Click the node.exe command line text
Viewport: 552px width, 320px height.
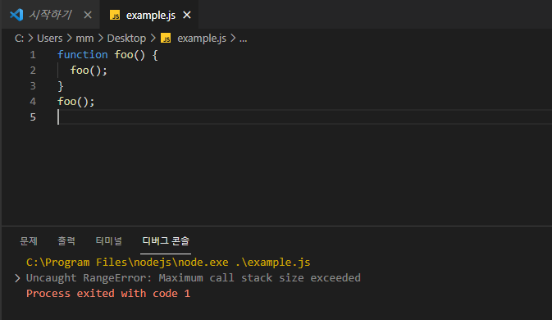coord(168,263)
